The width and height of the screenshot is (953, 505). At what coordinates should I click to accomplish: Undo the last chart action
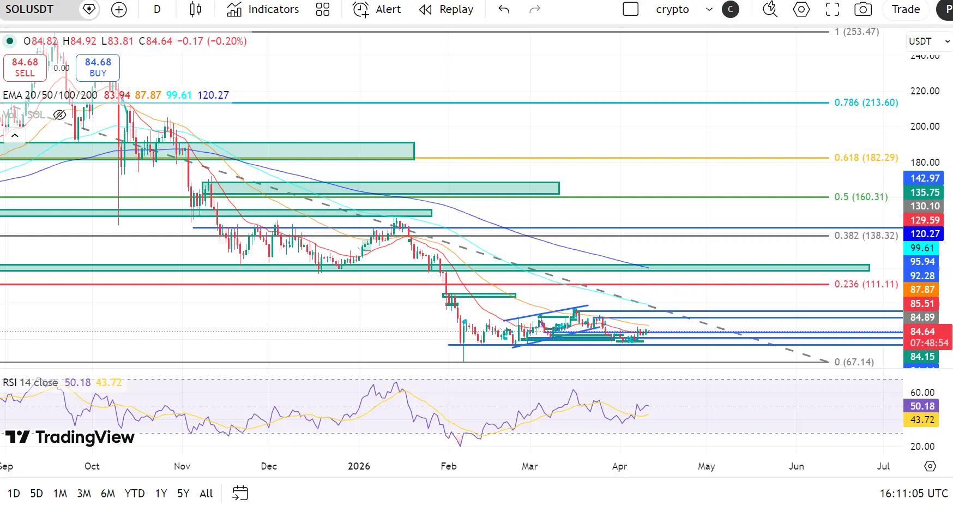(x=504, y=9)
